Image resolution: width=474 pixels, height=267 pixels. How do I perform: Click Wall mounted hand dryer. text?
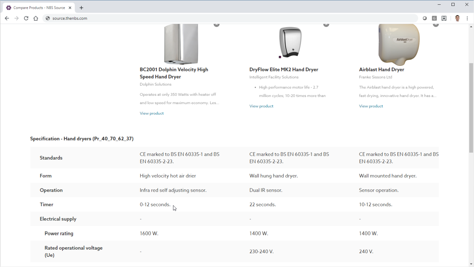pyautogui.click(x=388, y=176)
